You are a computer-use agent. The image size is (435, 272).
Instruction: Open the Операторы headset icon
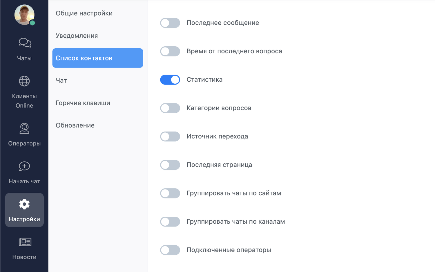tap(24, 129)
